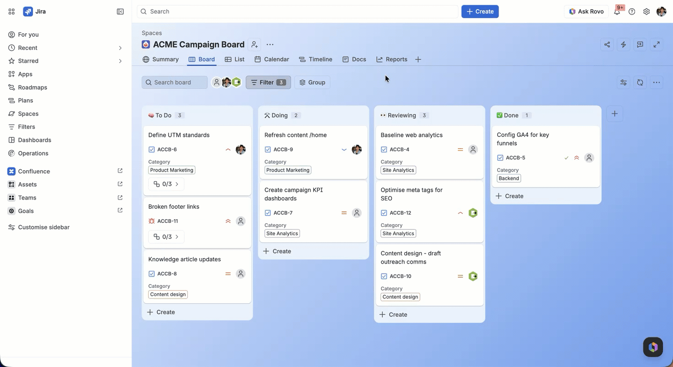Toggle unassigned avatar filter
Screen dimensions: 673x367
coord(217,82)
